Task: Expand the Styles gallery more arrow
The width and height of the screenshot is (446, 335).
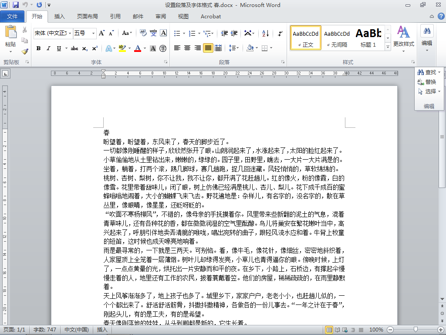Action: coord(388,47)
